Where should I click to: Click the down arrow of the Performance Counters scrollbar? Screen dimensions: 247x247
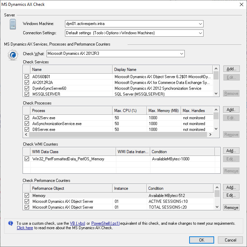coord(217,207)
